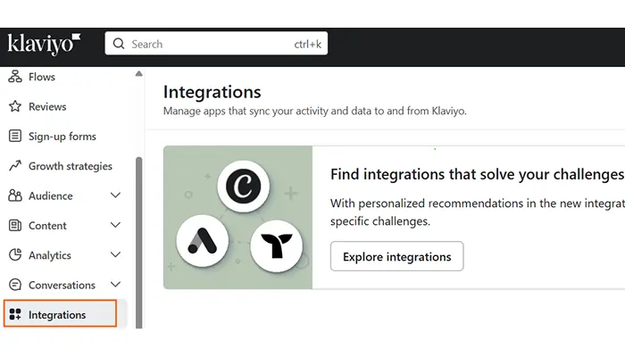Expand the Content submenu chevron
Image resolution: width=625 pixels, height=357 pixels.
tap(115, 226)
